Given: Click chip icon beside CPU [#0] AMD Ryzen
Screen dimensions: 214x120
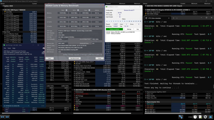Looking at the screenshot, I should [3, 10].
